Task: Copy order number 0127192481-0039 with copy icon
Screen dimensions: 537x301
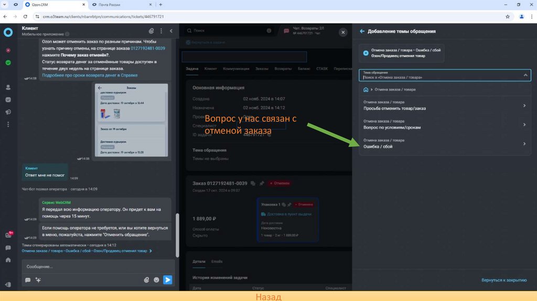Action: (253, 183)
